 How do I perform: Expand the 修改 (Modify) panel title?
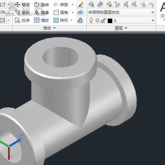[49, 28]
